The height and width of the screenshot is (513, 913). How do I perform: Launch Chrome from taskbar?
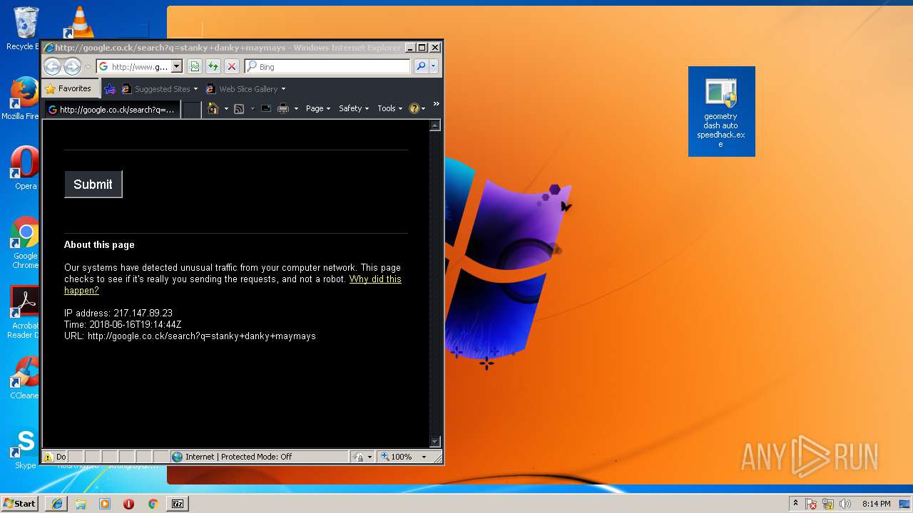(153, 504)
